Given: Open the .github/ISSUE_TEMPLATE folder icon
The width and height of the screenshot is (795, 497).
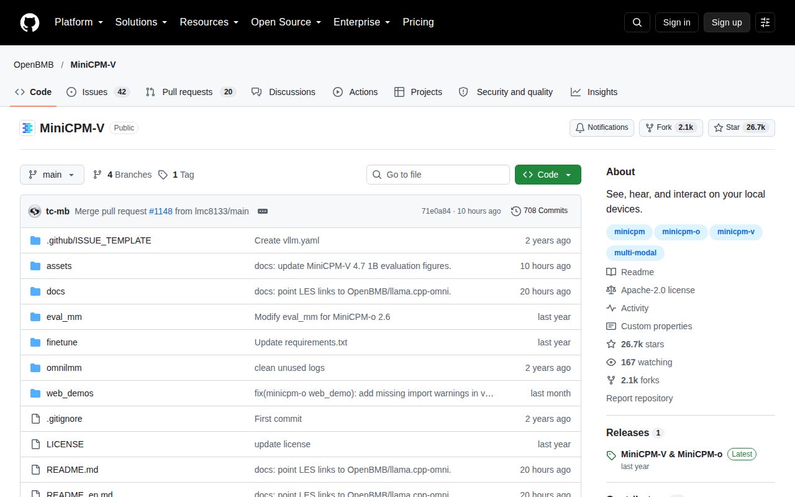Looking at the screenshot, I should pyautogui.click(x=35, y=240).
